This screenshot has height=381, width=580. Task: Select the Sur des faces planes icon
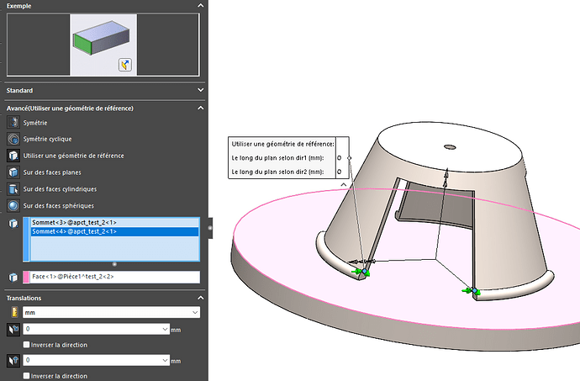13,172
